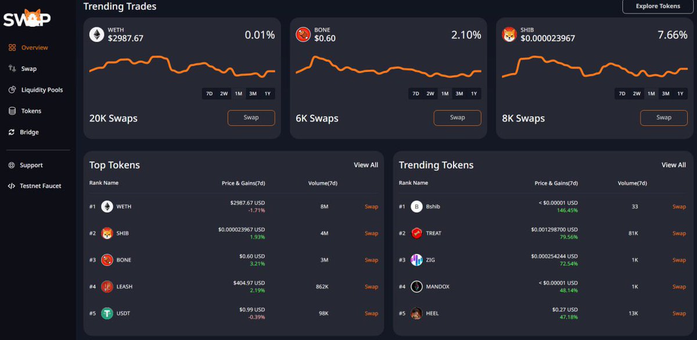Click Swap link in WETH Top Tokens row
Viewport: 697px width, 340px height.
[x=371, y=206]
